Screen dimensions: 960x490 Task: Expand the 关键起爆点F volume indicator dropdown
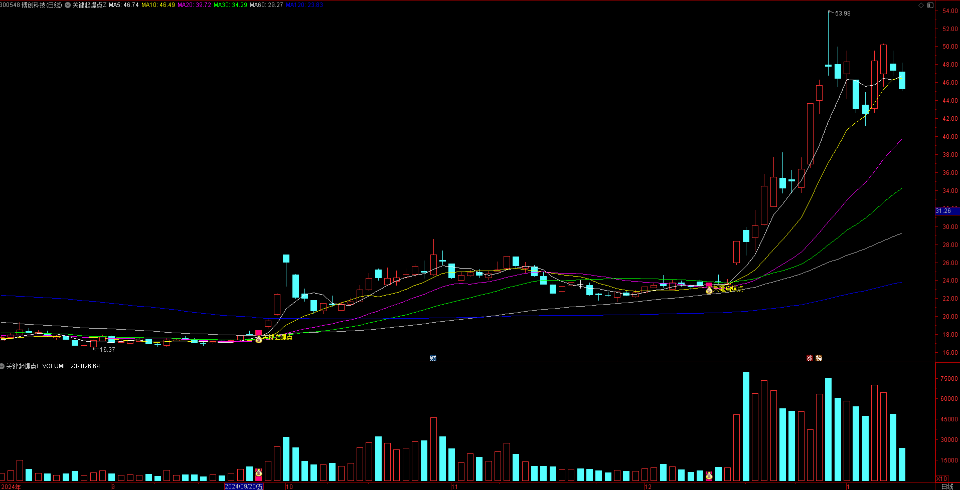(3, 366)
